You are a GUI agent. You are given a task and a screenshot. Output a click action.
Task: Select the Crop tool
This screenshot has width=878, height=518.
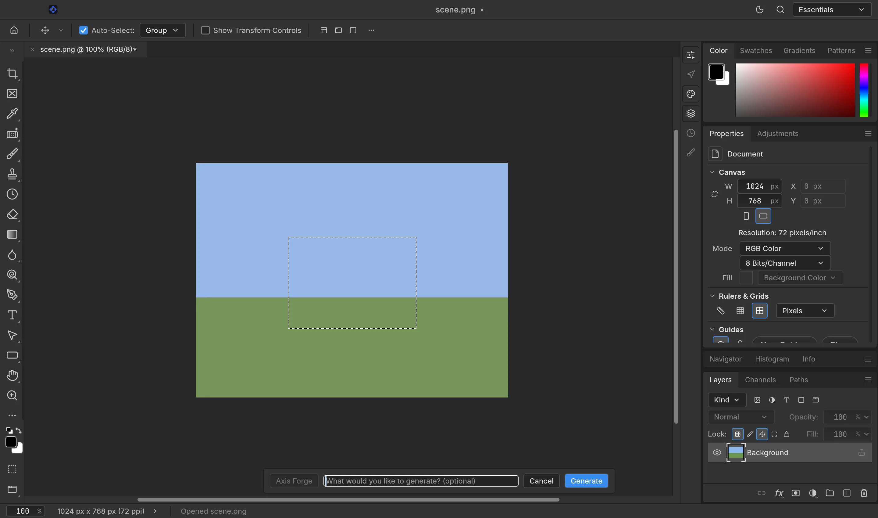12,73
